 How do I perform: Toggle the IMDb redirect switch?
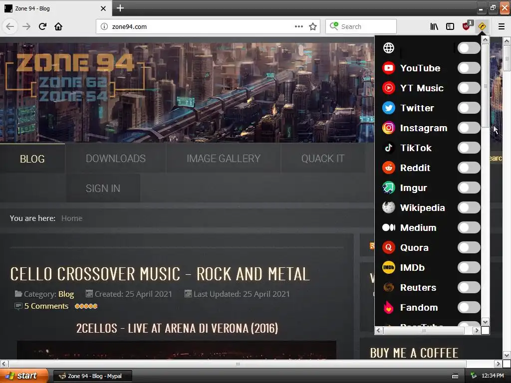coord(469,267)
